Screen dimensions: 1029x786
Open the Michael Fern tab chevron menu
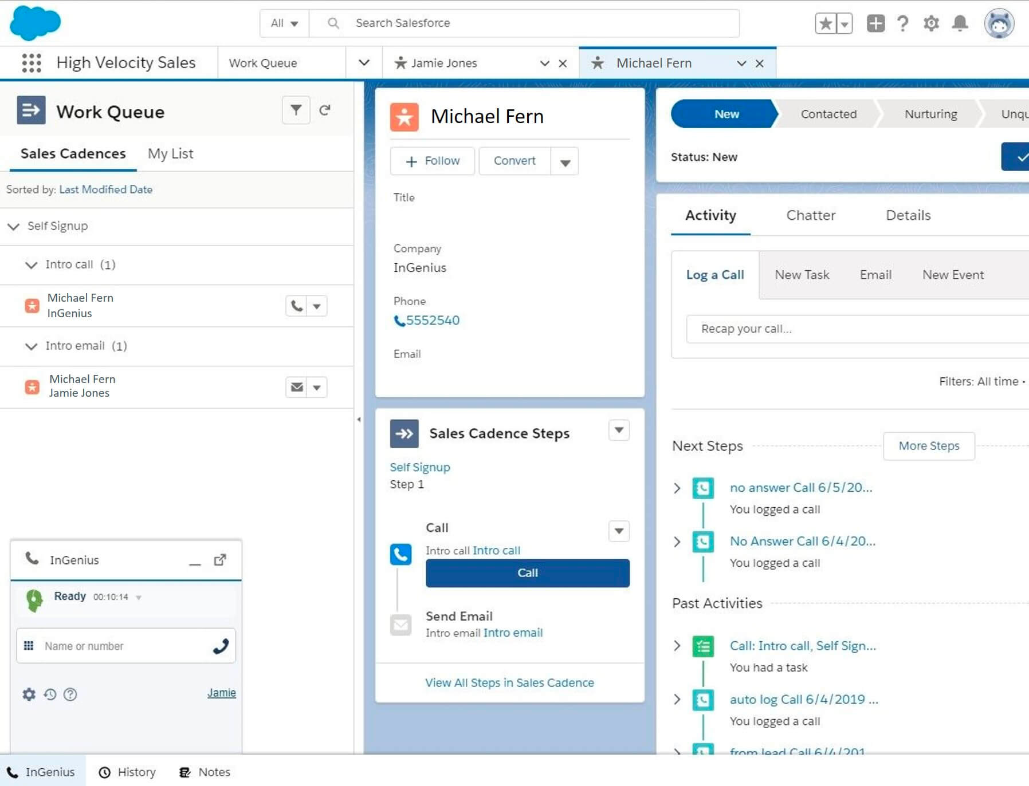pyautogui.click(x=741, y=64)
